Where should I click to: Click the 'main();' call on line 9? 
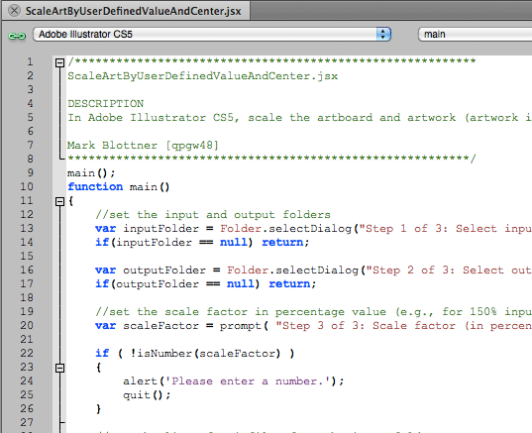pos(91,173)
